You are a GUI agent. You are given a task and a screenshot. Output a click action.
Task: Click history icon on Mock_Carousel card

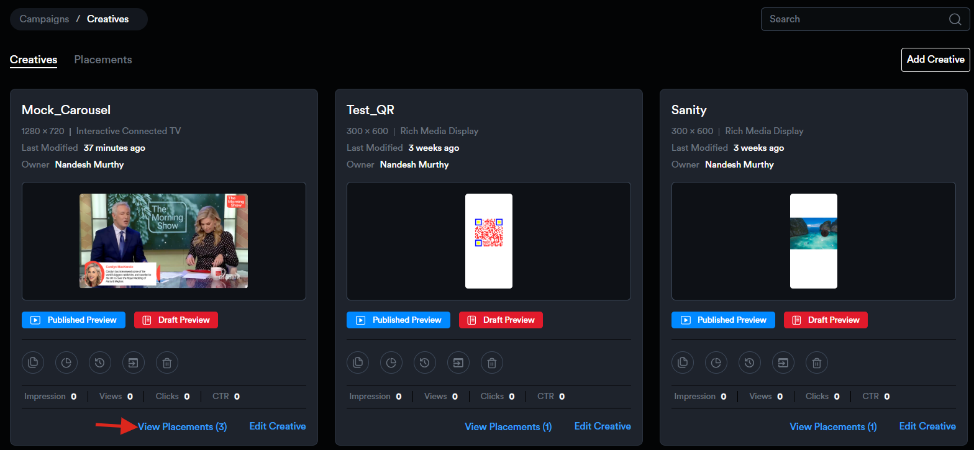click(100, 362)
